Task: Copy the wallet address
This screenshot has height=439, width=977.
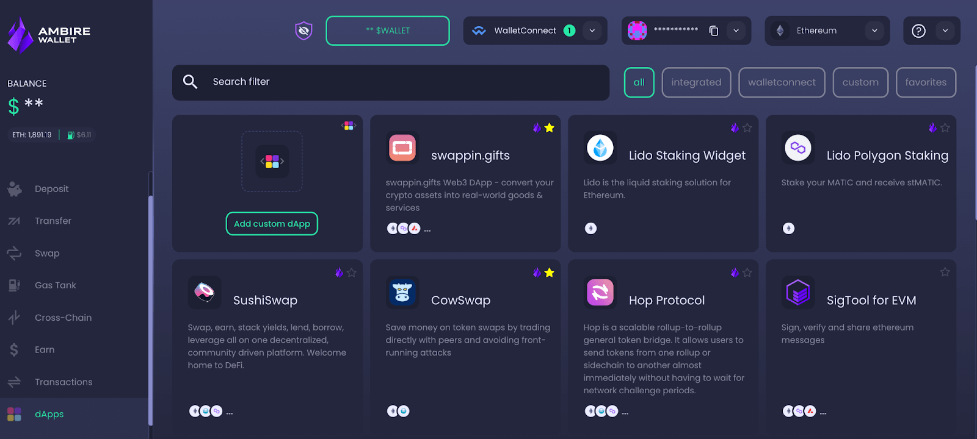Action: (x=713, y=30)
